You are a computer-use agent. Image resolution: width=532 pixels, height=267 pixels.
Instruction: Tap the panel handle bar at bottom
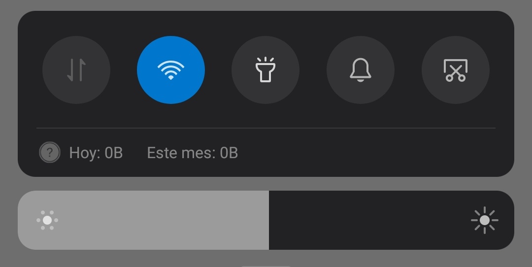266,266
